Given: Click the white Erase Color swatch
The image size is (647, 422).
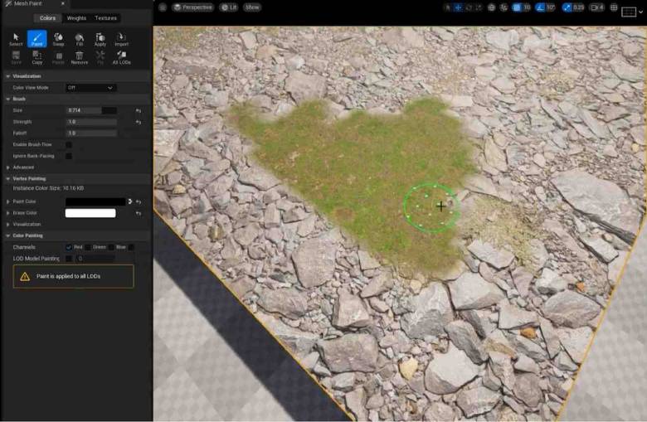Looking at the screenshot, I should pos(90,213).
